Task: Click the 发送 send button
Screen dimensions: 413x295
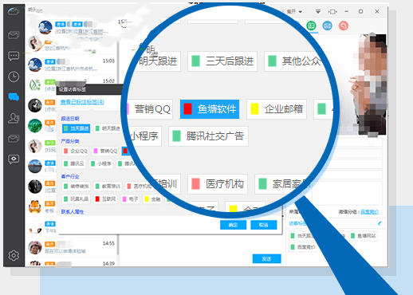Action: pyautogui.click(x=266, y=258)
